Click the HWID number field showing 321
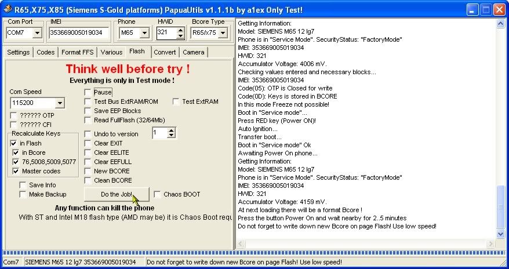The width and height of the screenshot is (509, 269). (x=166, y=33)
